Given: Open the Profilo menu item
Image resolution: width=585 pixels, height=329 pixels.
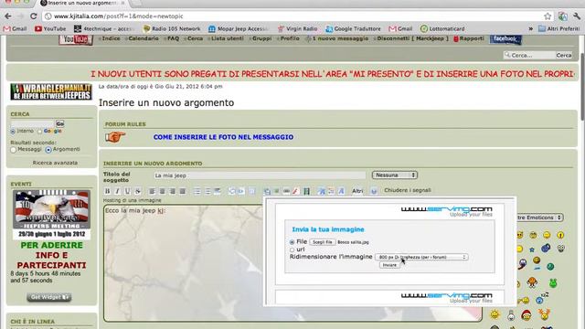Looking at the screenshot, I should [290, 38].
